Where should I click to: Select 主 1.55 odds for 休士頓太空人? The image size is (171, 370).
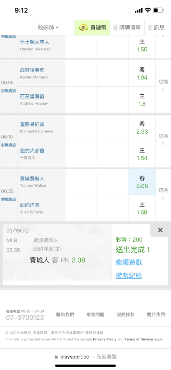[x=142, y=46]
